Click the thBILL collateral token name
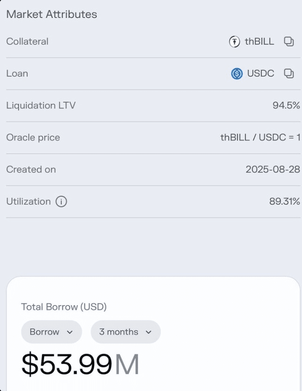 pyautogui.click(x=259, y=41)
